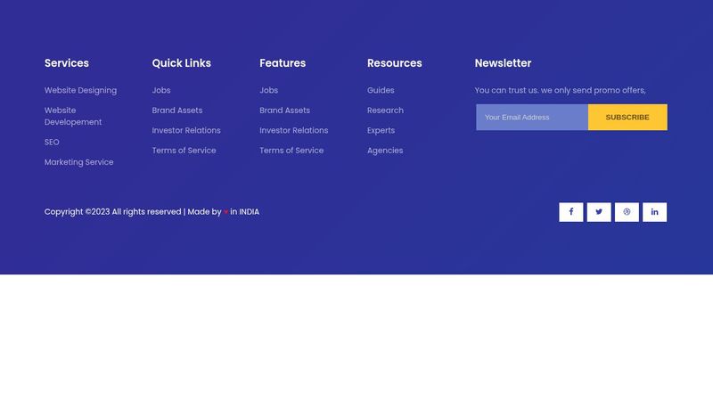The image size is (713, 401).
Task: Open the Agencies resource link
Action: (385, 151)
